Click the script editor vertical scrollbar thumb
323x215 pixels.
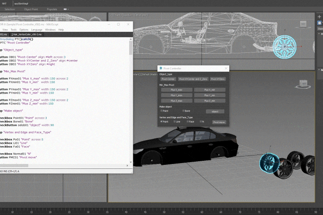click(x=131, y=48)
